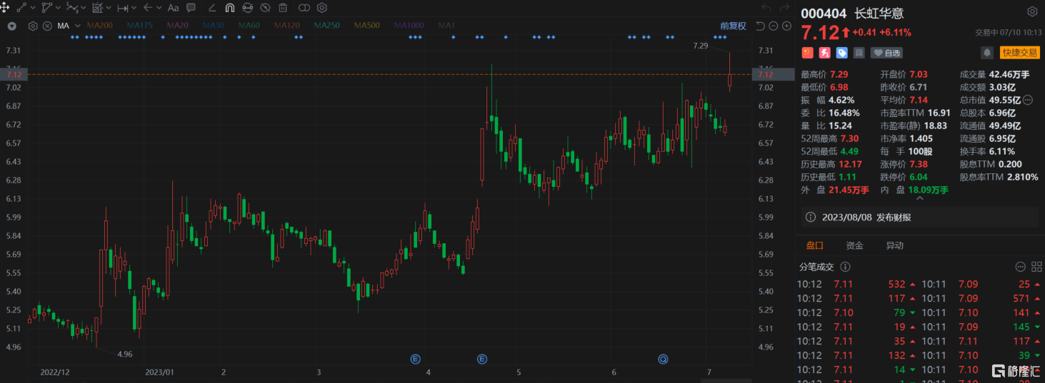Select the trend line drawing tool
Viewport: 1045px width, 383px height.
click(22, 8)
